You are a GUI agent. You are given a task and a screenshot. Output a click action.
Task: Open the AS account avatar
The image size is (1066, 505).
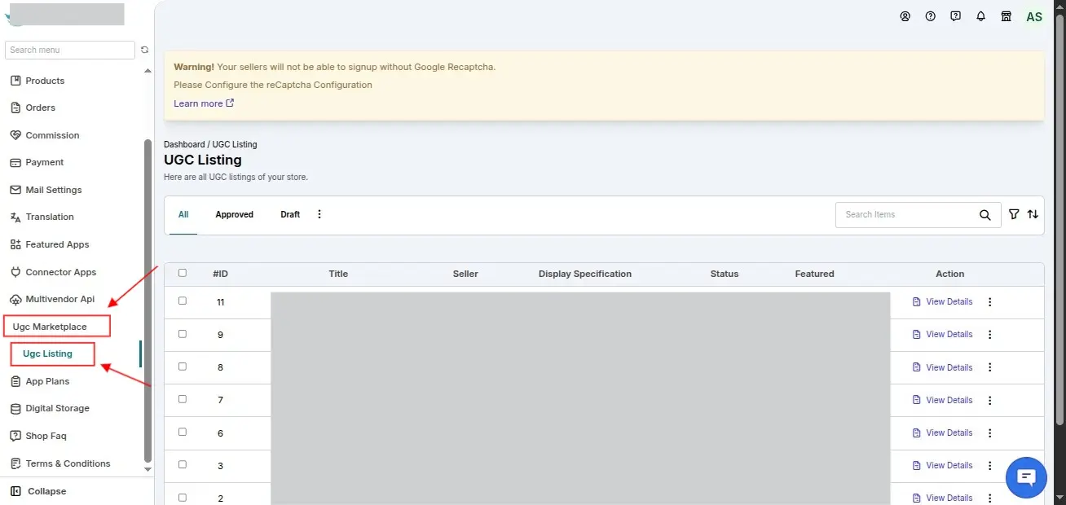(x=1034, y=16)
